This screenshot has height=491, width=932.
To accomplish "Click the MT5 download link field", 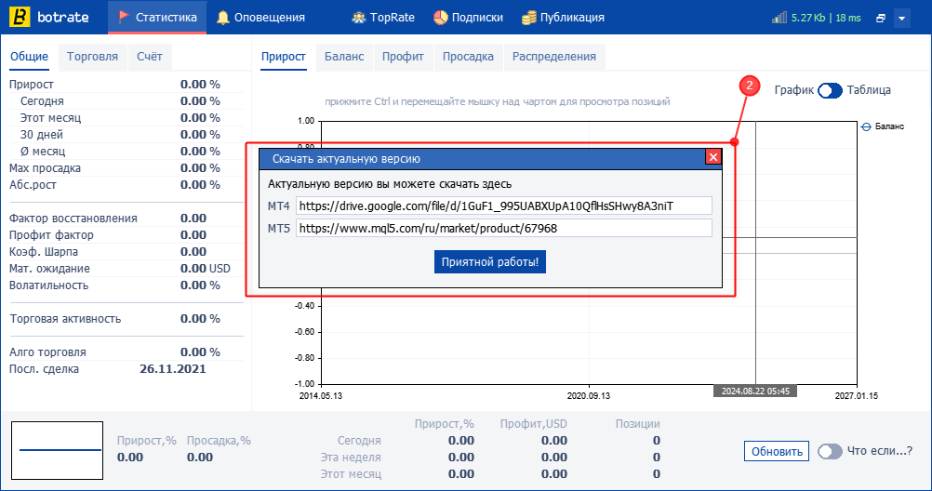I will [x=503, y=228].
